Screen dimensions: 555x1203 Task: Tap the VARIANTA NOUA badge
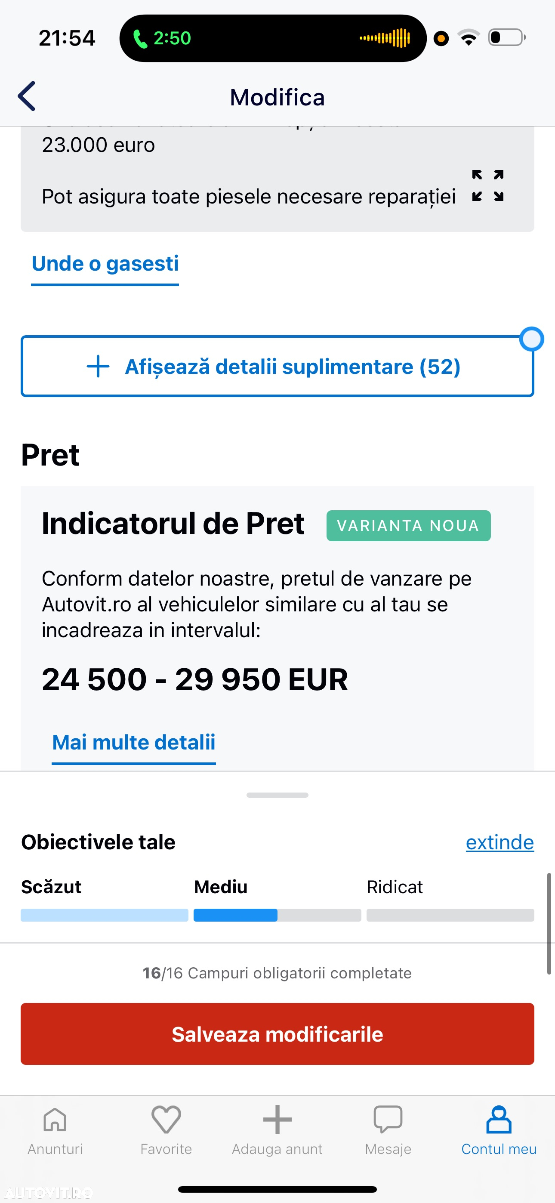pos(408,526)
